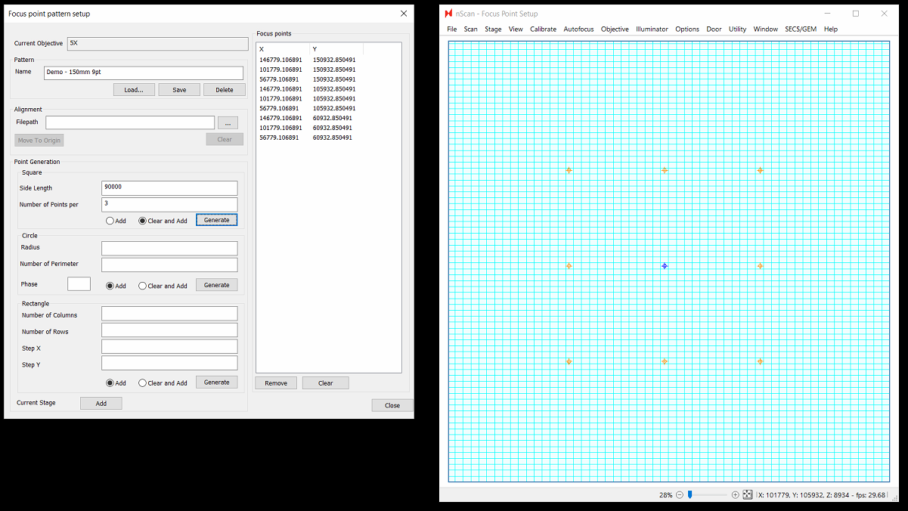Click the zoom out minus icon
The width and height of the screenshot is (908, 511).
pos(680,495)
